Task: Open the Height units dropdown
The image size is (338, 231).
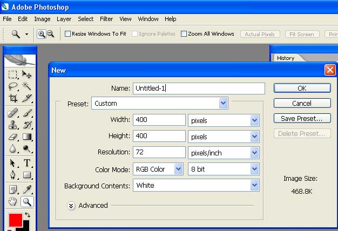Action: click(224, 137)
